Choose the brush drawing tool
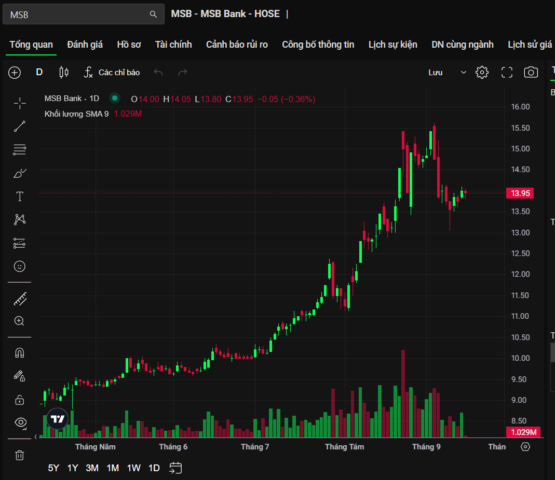The height and width of the screenshot is (480, 555). coord(20,173)
